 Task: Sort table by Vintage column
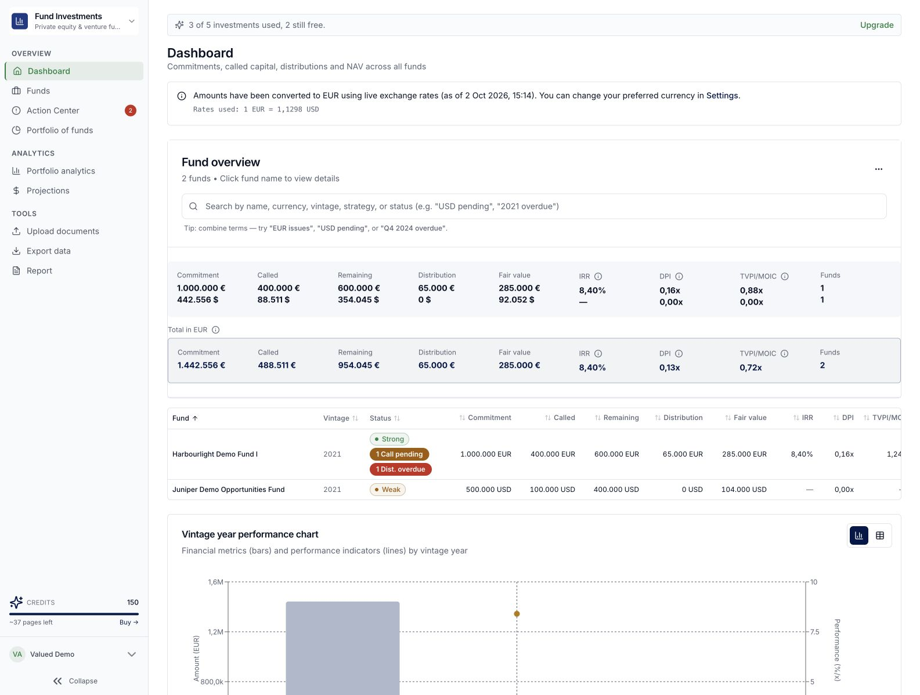pos(341,418)
